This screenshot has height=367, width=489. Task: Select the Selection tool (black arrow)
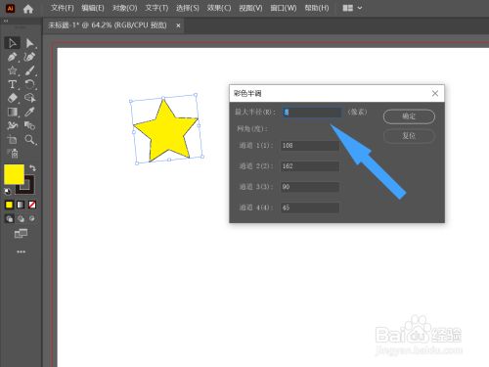(13, 43)
